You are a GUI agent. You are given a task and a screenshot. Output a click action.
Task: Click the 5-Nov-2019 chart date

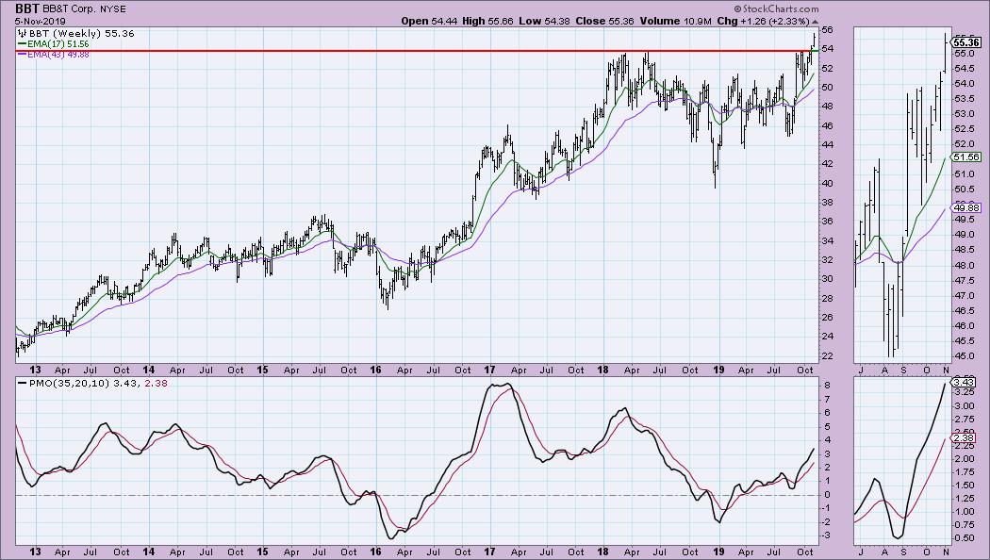point(41,21)
